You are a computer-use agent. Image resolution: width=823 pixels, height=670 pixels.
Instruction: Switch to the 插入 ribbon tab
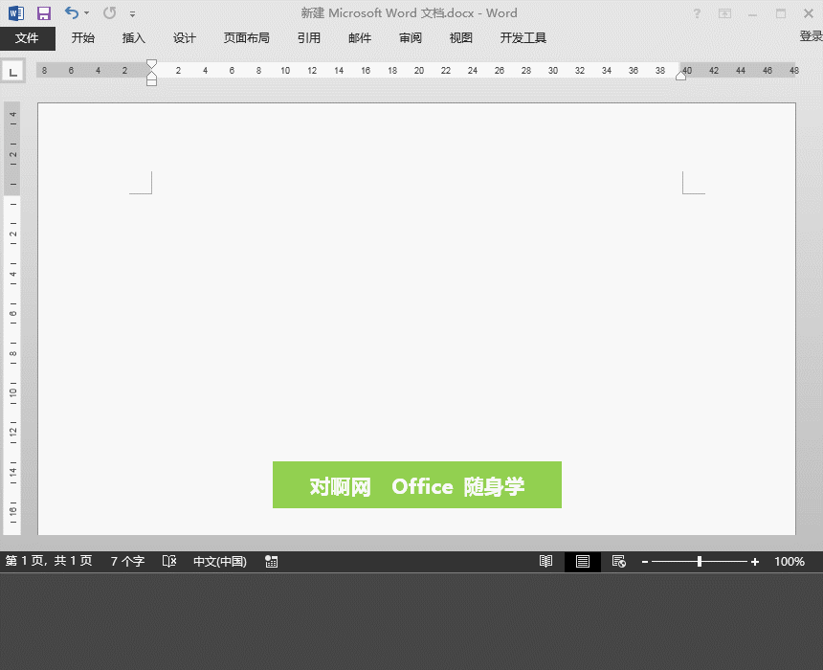(x=133, y=37)
